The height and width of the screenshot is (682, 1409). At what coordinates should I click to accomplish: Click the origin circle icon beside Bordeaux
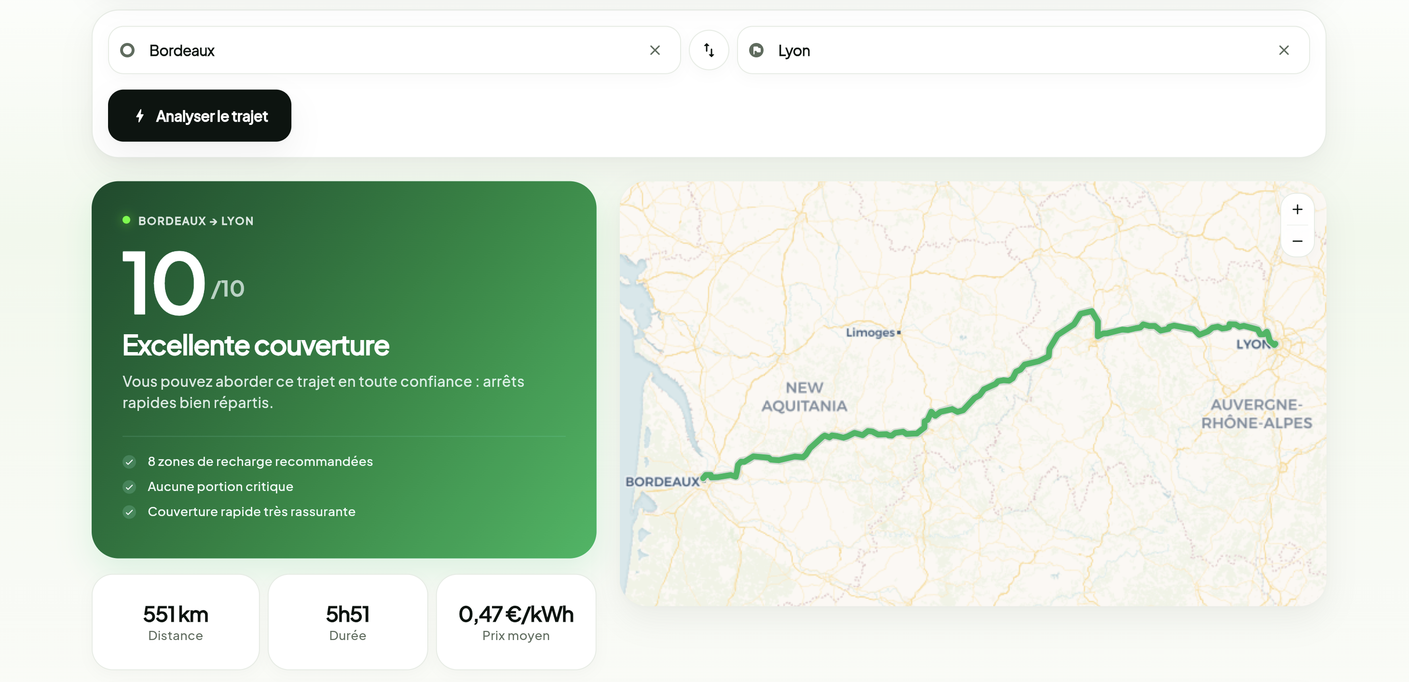[x=127, y=50]
